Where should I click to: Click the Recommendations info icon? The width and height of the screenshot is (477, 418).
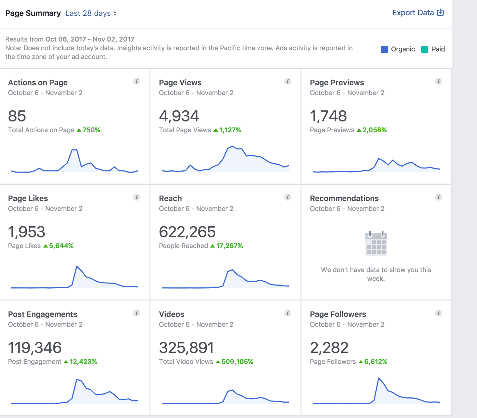pyautogui.click(x=439, y=197)
